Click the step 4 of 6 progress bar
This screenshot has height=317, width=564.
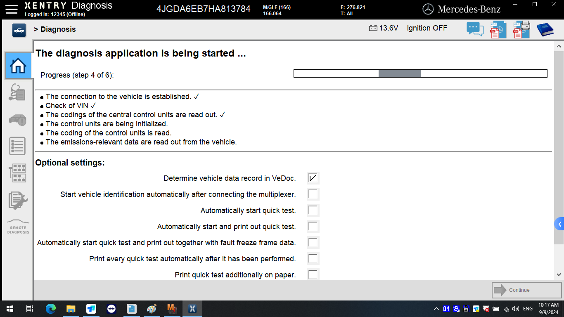pos(420,73)
